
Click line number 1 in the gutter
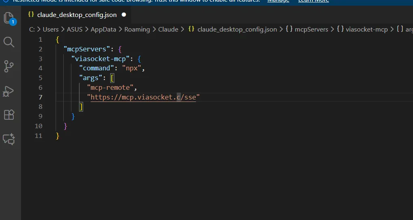coord(40,40)
